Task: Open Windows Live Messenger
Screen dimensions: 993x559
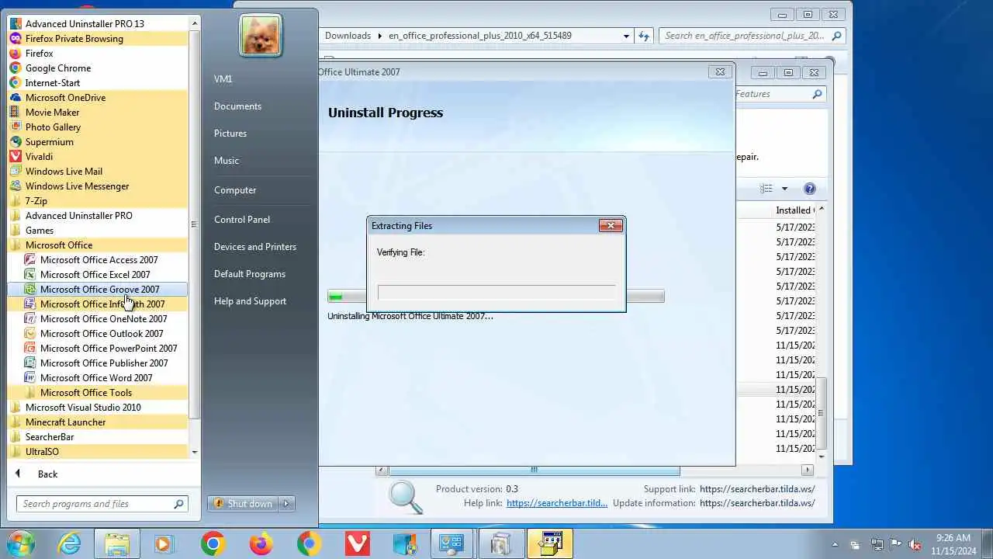Action: (x=98, y=186)
